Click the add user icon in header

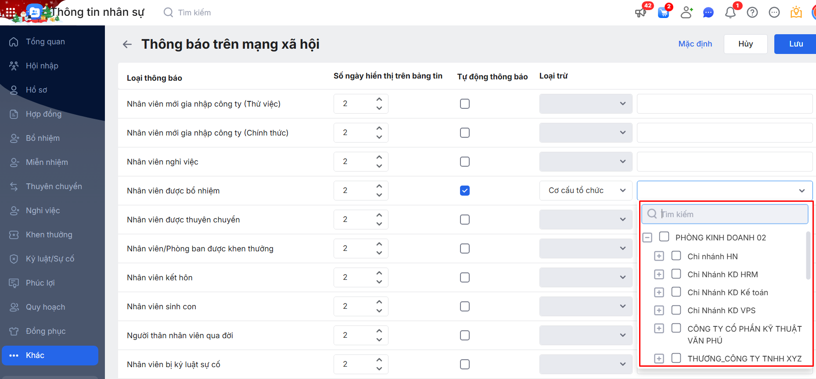tap(687, 12)
